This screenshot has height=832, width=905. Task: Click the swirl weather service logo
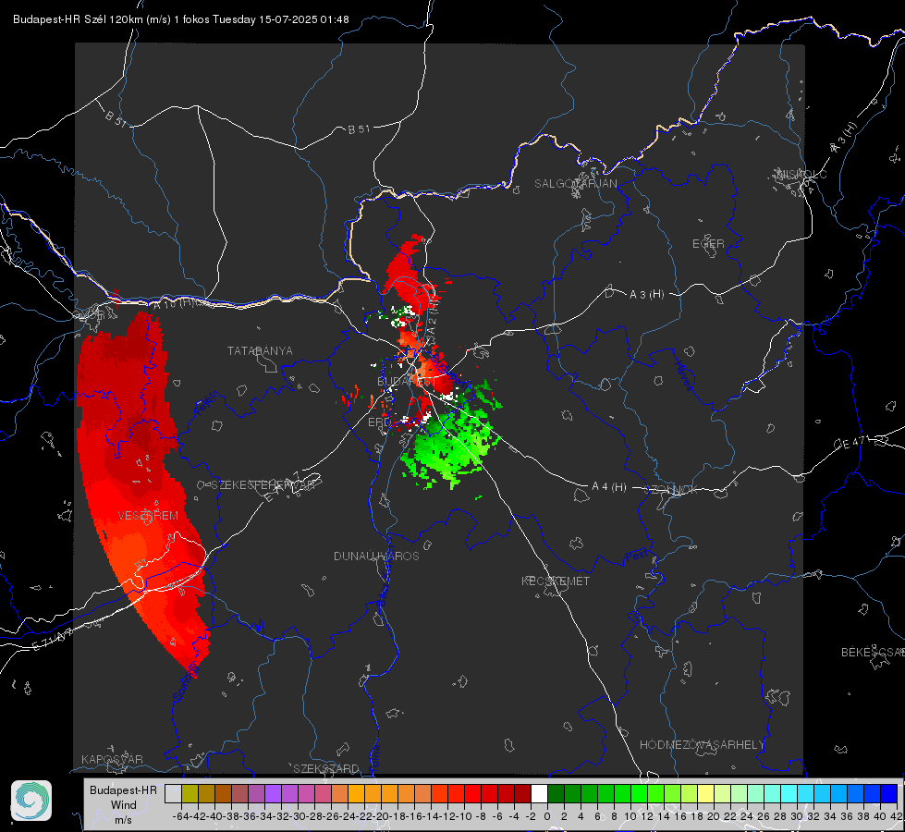tap(31, 801)
